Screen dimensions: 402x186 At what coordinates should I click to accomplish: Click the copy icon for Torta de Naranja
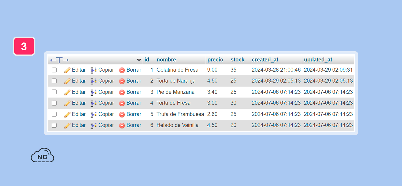pyautogui.click(x=94, y=81)
